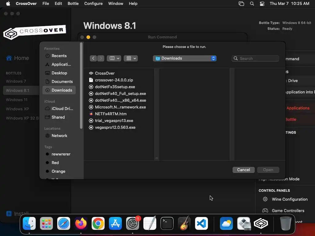The image size is (315, 236).
Task: Open the Configure menu
Action: click(94, 4)
